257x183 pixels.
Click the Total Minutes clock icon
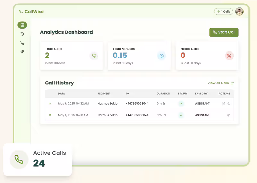point(162,56)
